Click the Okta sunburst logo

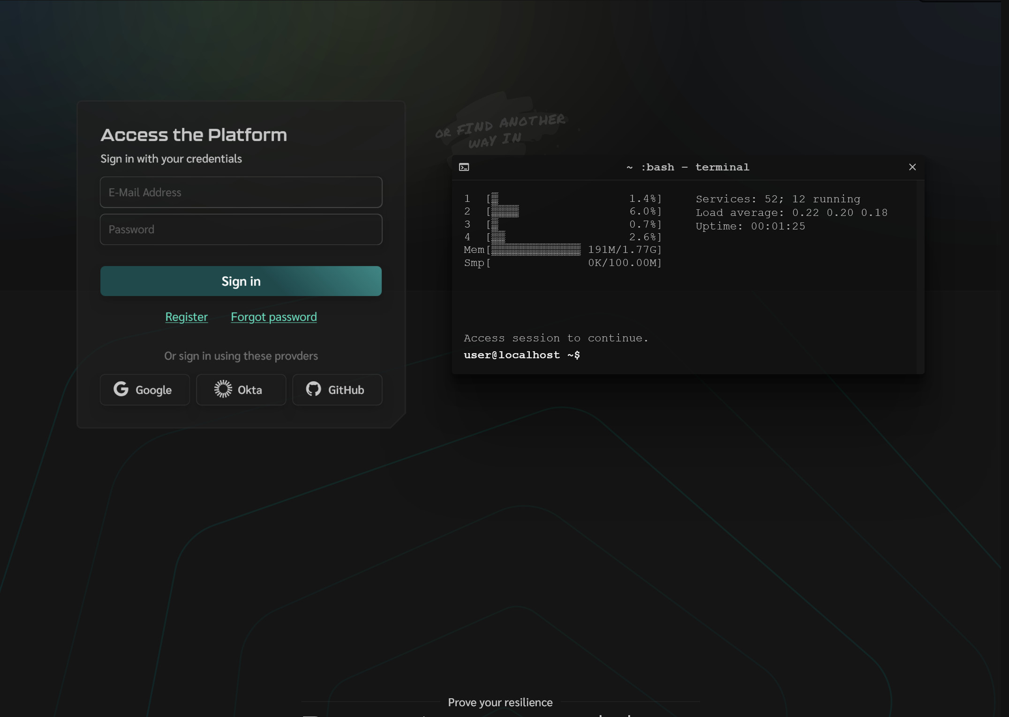[223, 389]
